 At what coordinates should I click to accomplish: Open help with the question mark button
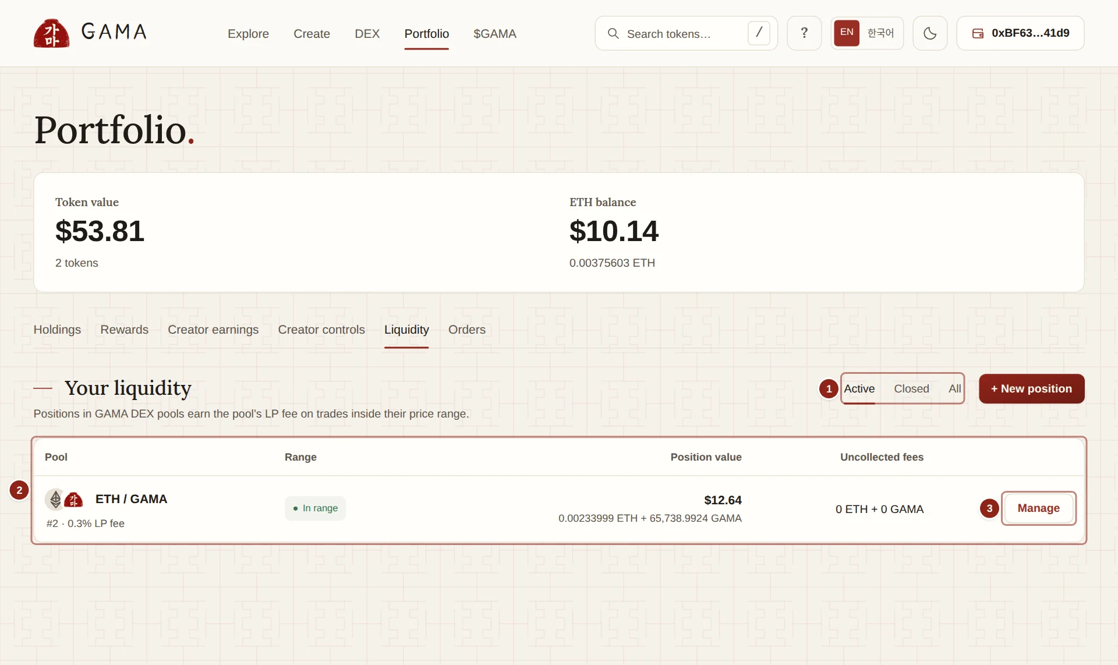(804, 33)
